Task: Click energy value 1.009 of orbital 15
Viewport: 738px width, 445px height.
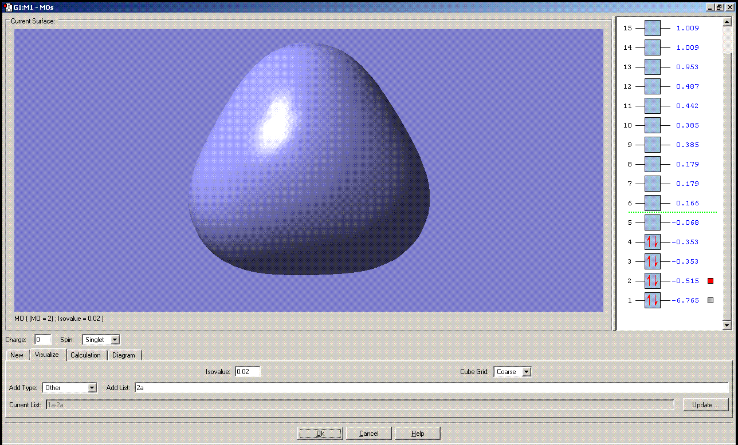Action: tap(688, 28)
